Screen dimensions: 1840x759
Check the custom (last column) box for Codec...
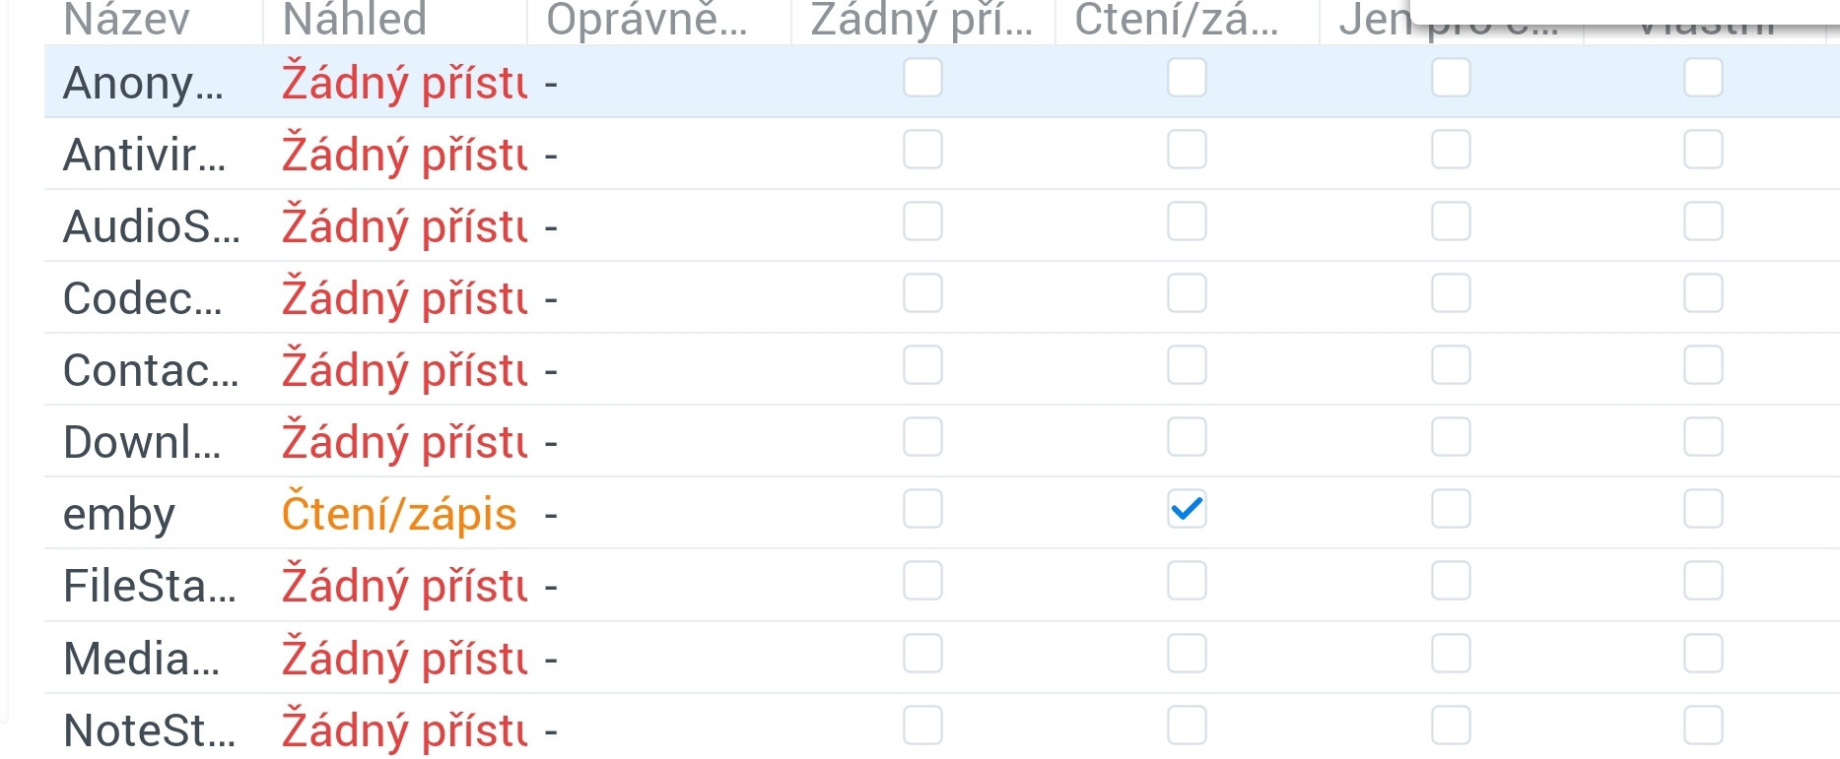(1703, 293)
